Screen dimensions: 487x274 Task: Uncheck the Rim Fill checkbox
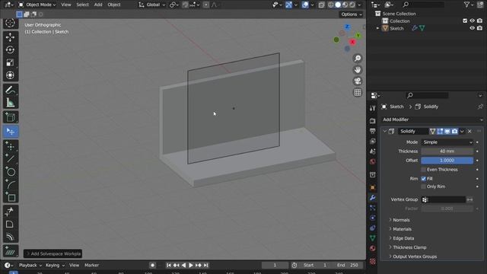pos(423,179)
